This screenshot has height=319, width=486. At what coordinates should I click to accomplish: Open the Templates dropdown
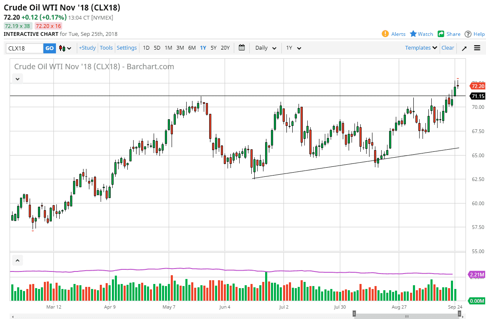point(420,48)
